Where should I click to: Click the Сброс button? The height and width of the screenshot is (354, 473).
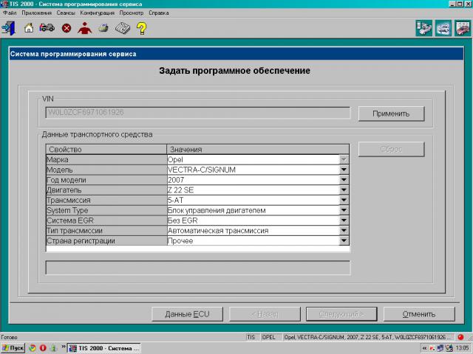point(391,149)
